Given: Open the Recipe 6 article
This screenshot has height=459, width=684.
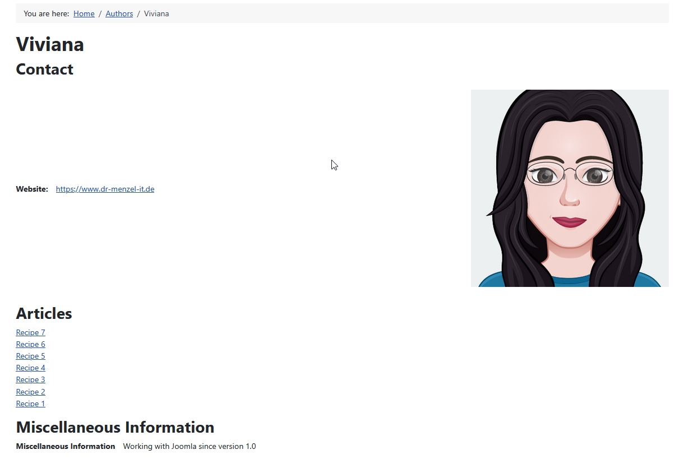Looking at the screenshot, I should [x=30, y=344].
